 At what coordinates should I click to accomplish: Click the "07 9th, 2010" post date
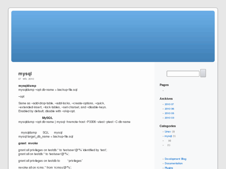click(26, 79)
